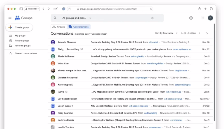Open the alt.recovery.aa group link
The width and height of the screenshot is (224, 132).
point(174,92)
